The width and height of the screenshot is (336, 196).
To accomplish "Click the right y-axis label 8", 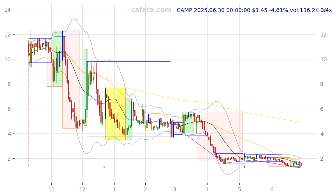I will click(322, 84).
